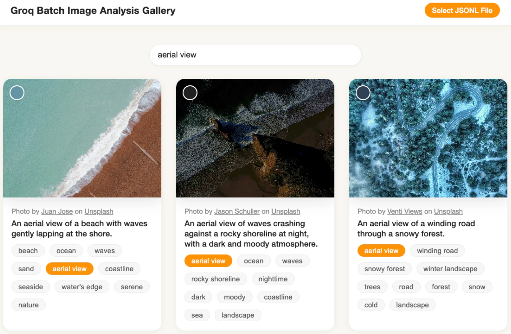This screenshot has width=511, height=334.
Task: Toggle selection circle on rocky shoreline photo
Action: coord(190,93)
